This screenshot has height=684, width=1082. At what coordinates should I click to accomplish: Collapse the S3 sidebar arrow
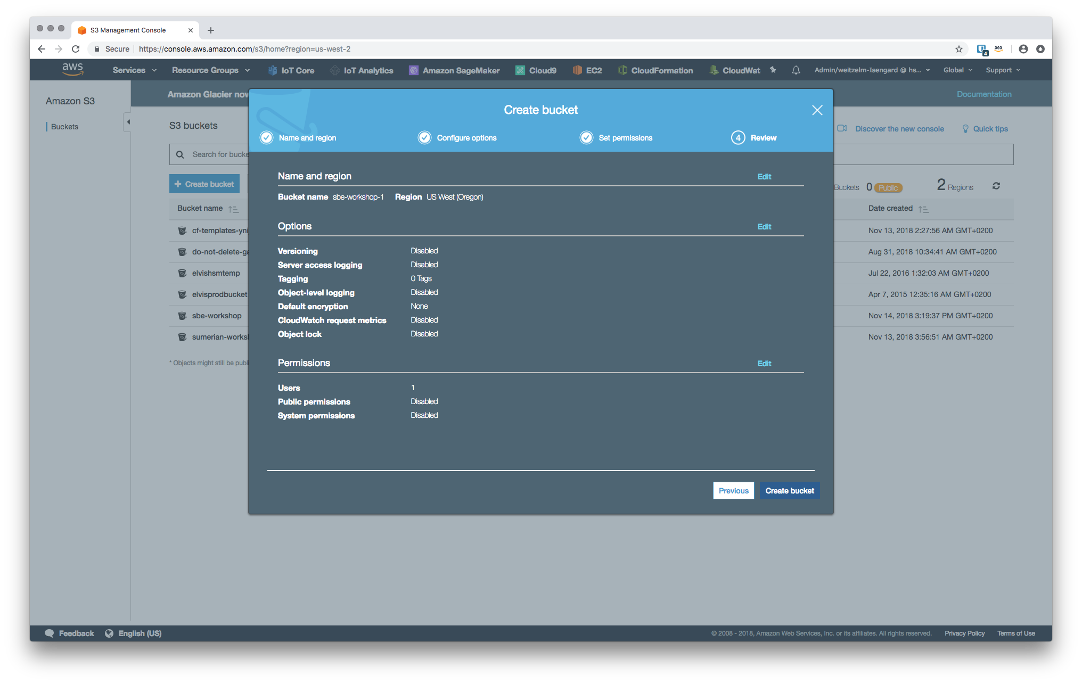[128, 122]
